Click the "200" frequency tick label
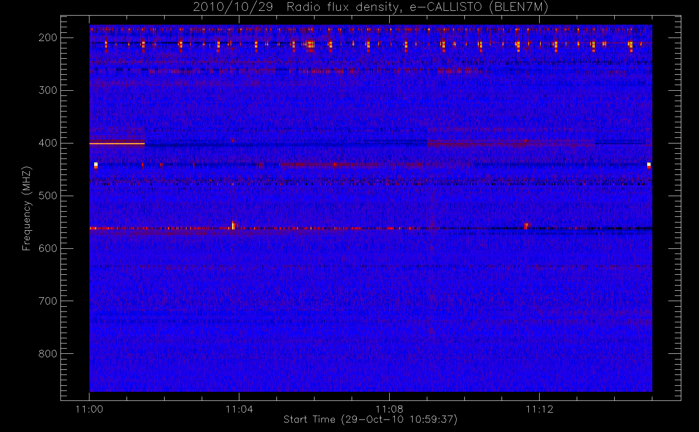 tap(48, 38)
